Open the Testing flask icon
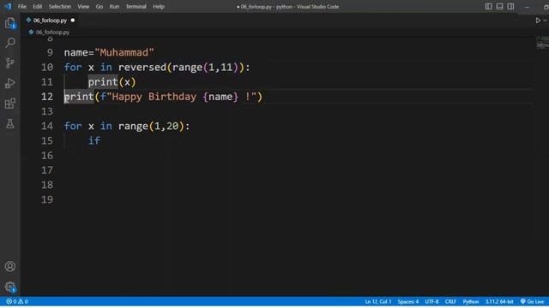The width and height of the screenshot is (549, 308). tap(10, 123)
